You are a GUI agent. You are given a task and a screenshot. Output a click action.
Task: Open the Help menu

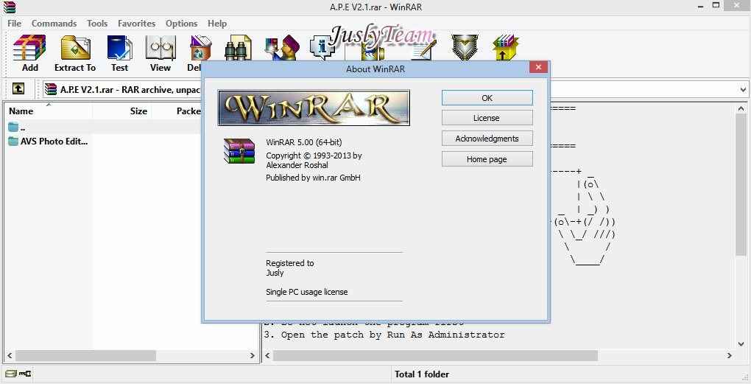[x=217, y=24]
